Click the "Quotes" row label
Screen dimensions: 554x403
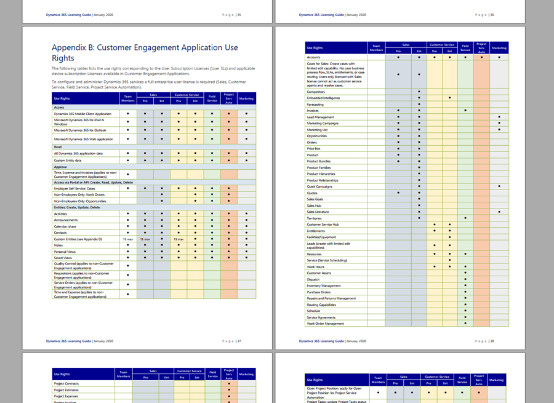[312, 193]
